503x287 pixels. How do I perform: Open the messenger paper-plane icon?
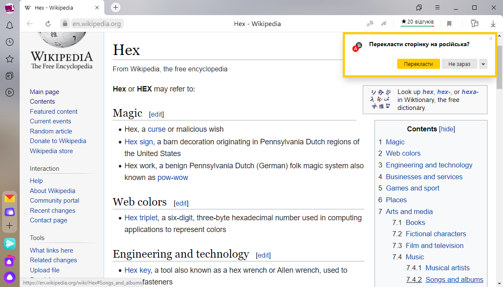[x=10, y=244]
